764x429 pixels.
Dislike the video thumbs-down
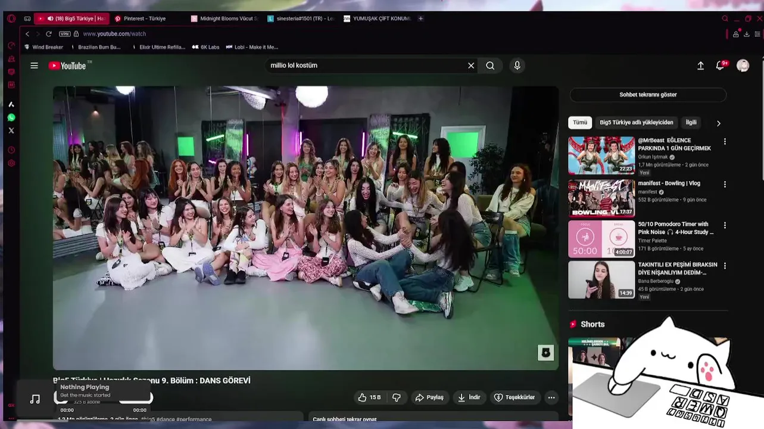(x=397, y=397)
